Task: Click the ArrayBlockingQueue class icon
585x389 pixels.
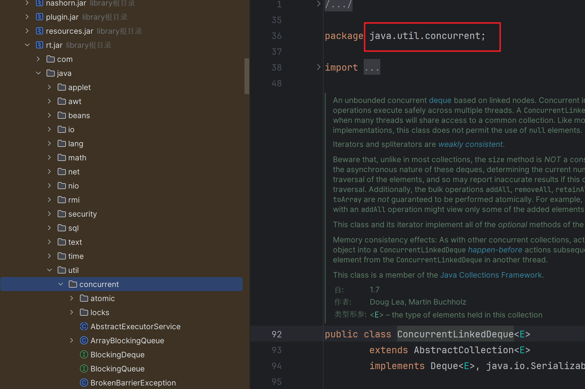Action: 84,341
